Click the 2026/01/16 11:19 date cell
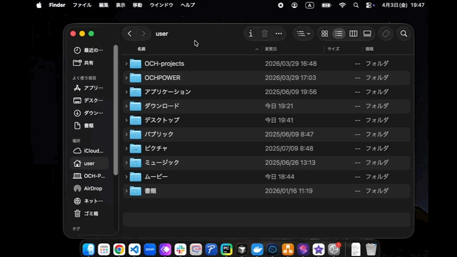The width and height of the screenshot is (457, 257). coord(288,191)
